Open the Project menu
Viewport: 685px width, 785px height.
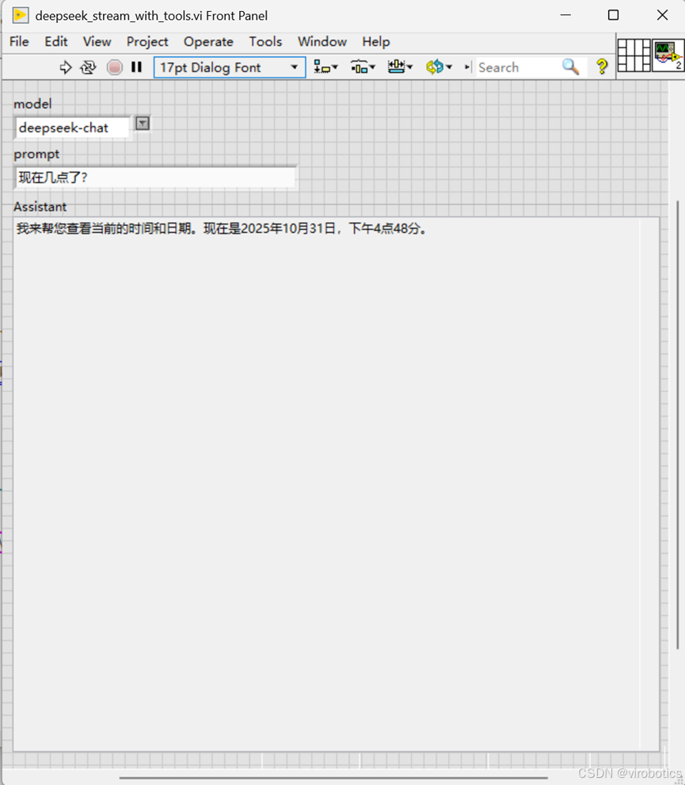tap(147, 41)
